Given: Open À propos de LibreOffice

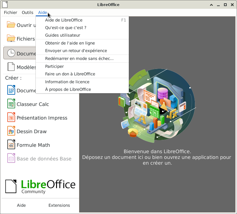Looking at the screenshot, I should click(x=82, y=89).
